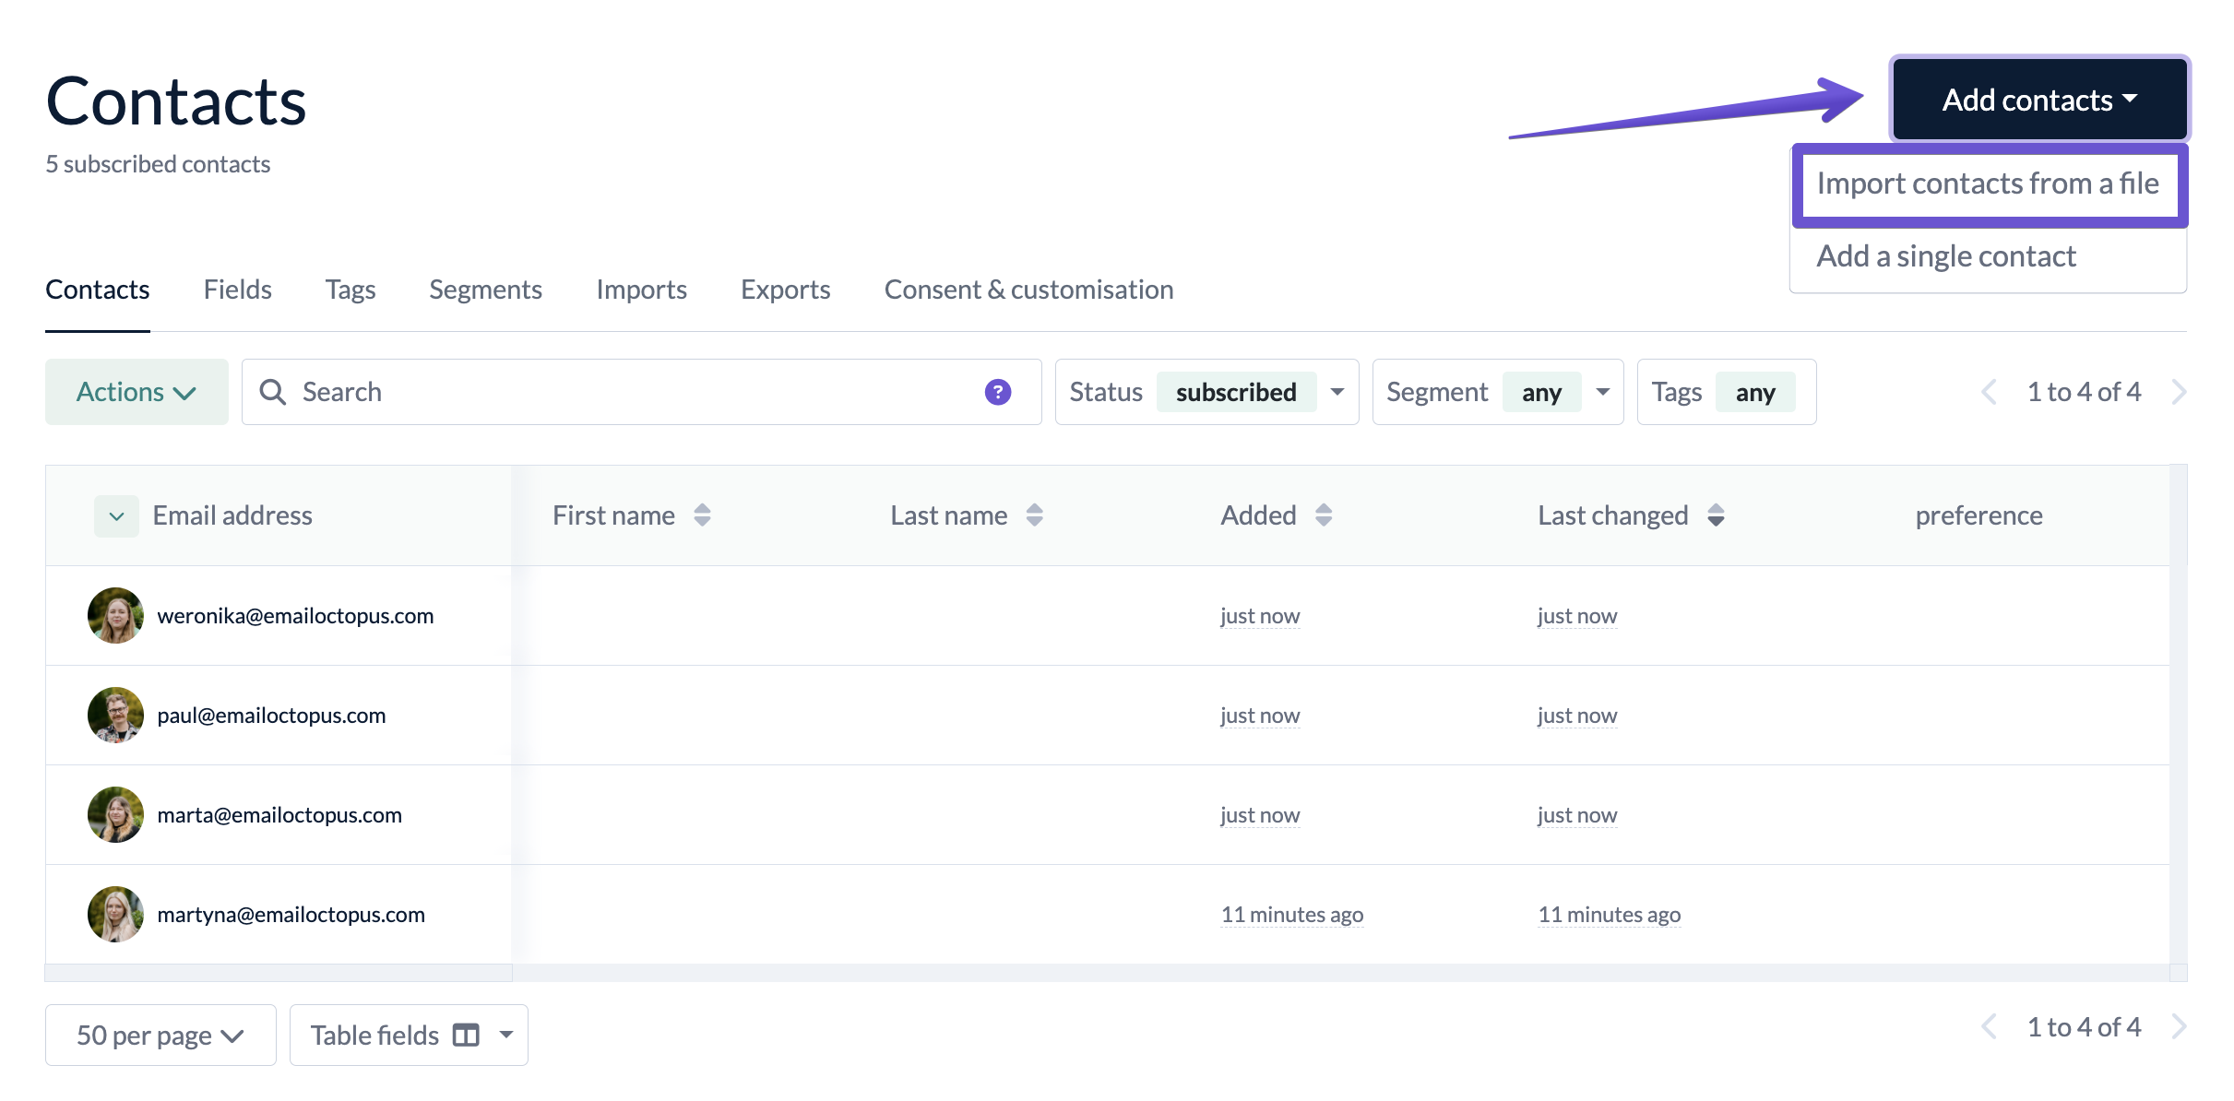Sort by Last name column arrows
2234x1101 pixels.
pyautogui.click(x=1034, y=515)
